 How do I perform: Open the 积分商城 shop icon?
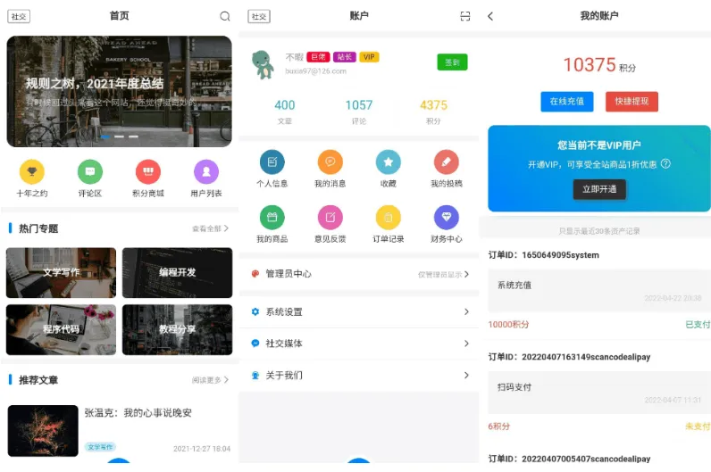(147, 171)
